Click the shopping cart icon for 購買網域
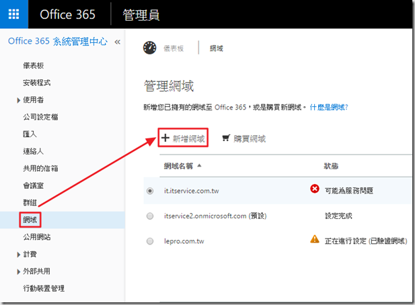 (225, 139)
